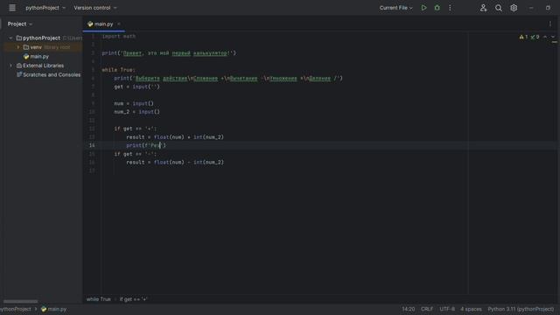Open the 4 spaces indent settings
Image resolution: width=560 pixels, height=315 pixels.
click(x=471, y=309)
